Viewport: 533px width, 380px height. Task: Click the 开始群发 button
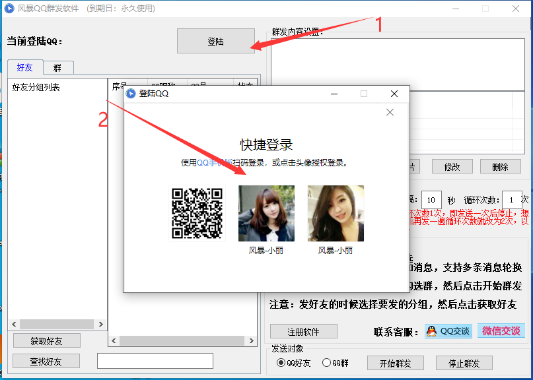(x=396, y=363)
